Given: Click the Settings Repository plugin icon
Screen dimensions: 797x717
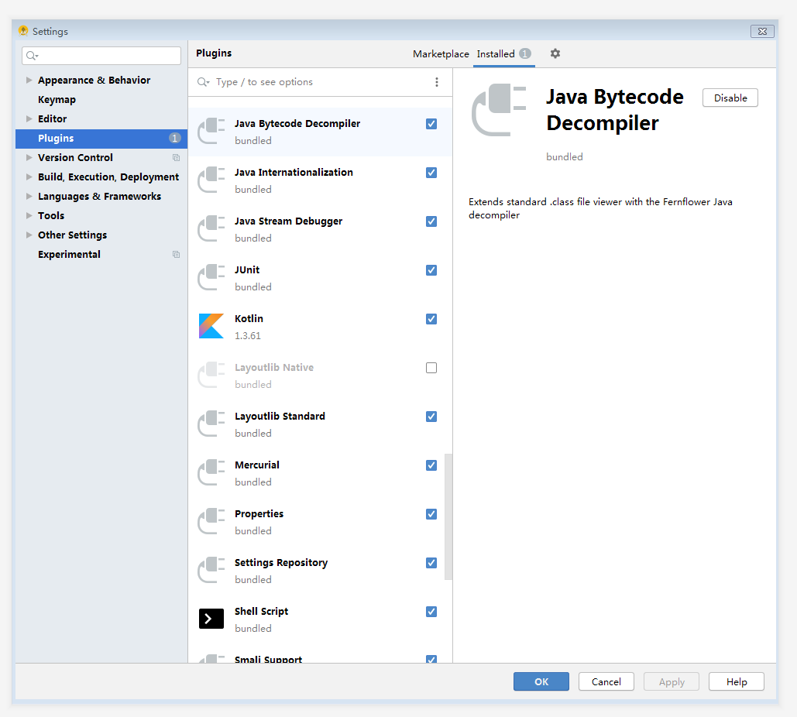Looking at the screenshot, I should [211, 570].
